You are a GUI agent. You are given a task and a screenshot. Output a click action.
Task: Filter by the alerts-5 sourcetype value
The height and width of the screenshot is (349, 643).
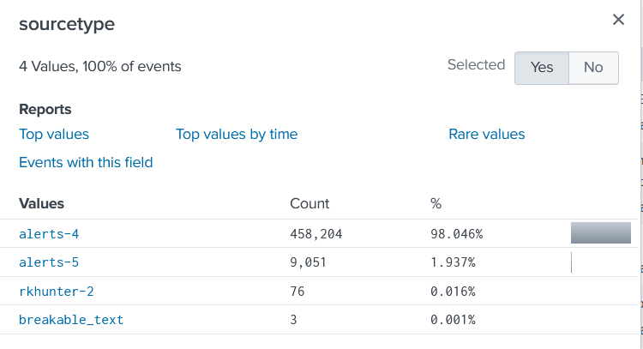pyautogui.click(x=49, y=262)
